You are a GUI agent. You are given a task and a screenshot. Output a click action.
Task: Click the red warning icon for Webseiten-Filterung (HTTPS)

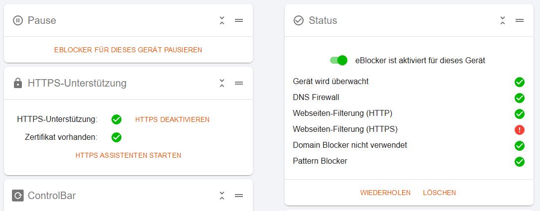(x=519, y=130)
